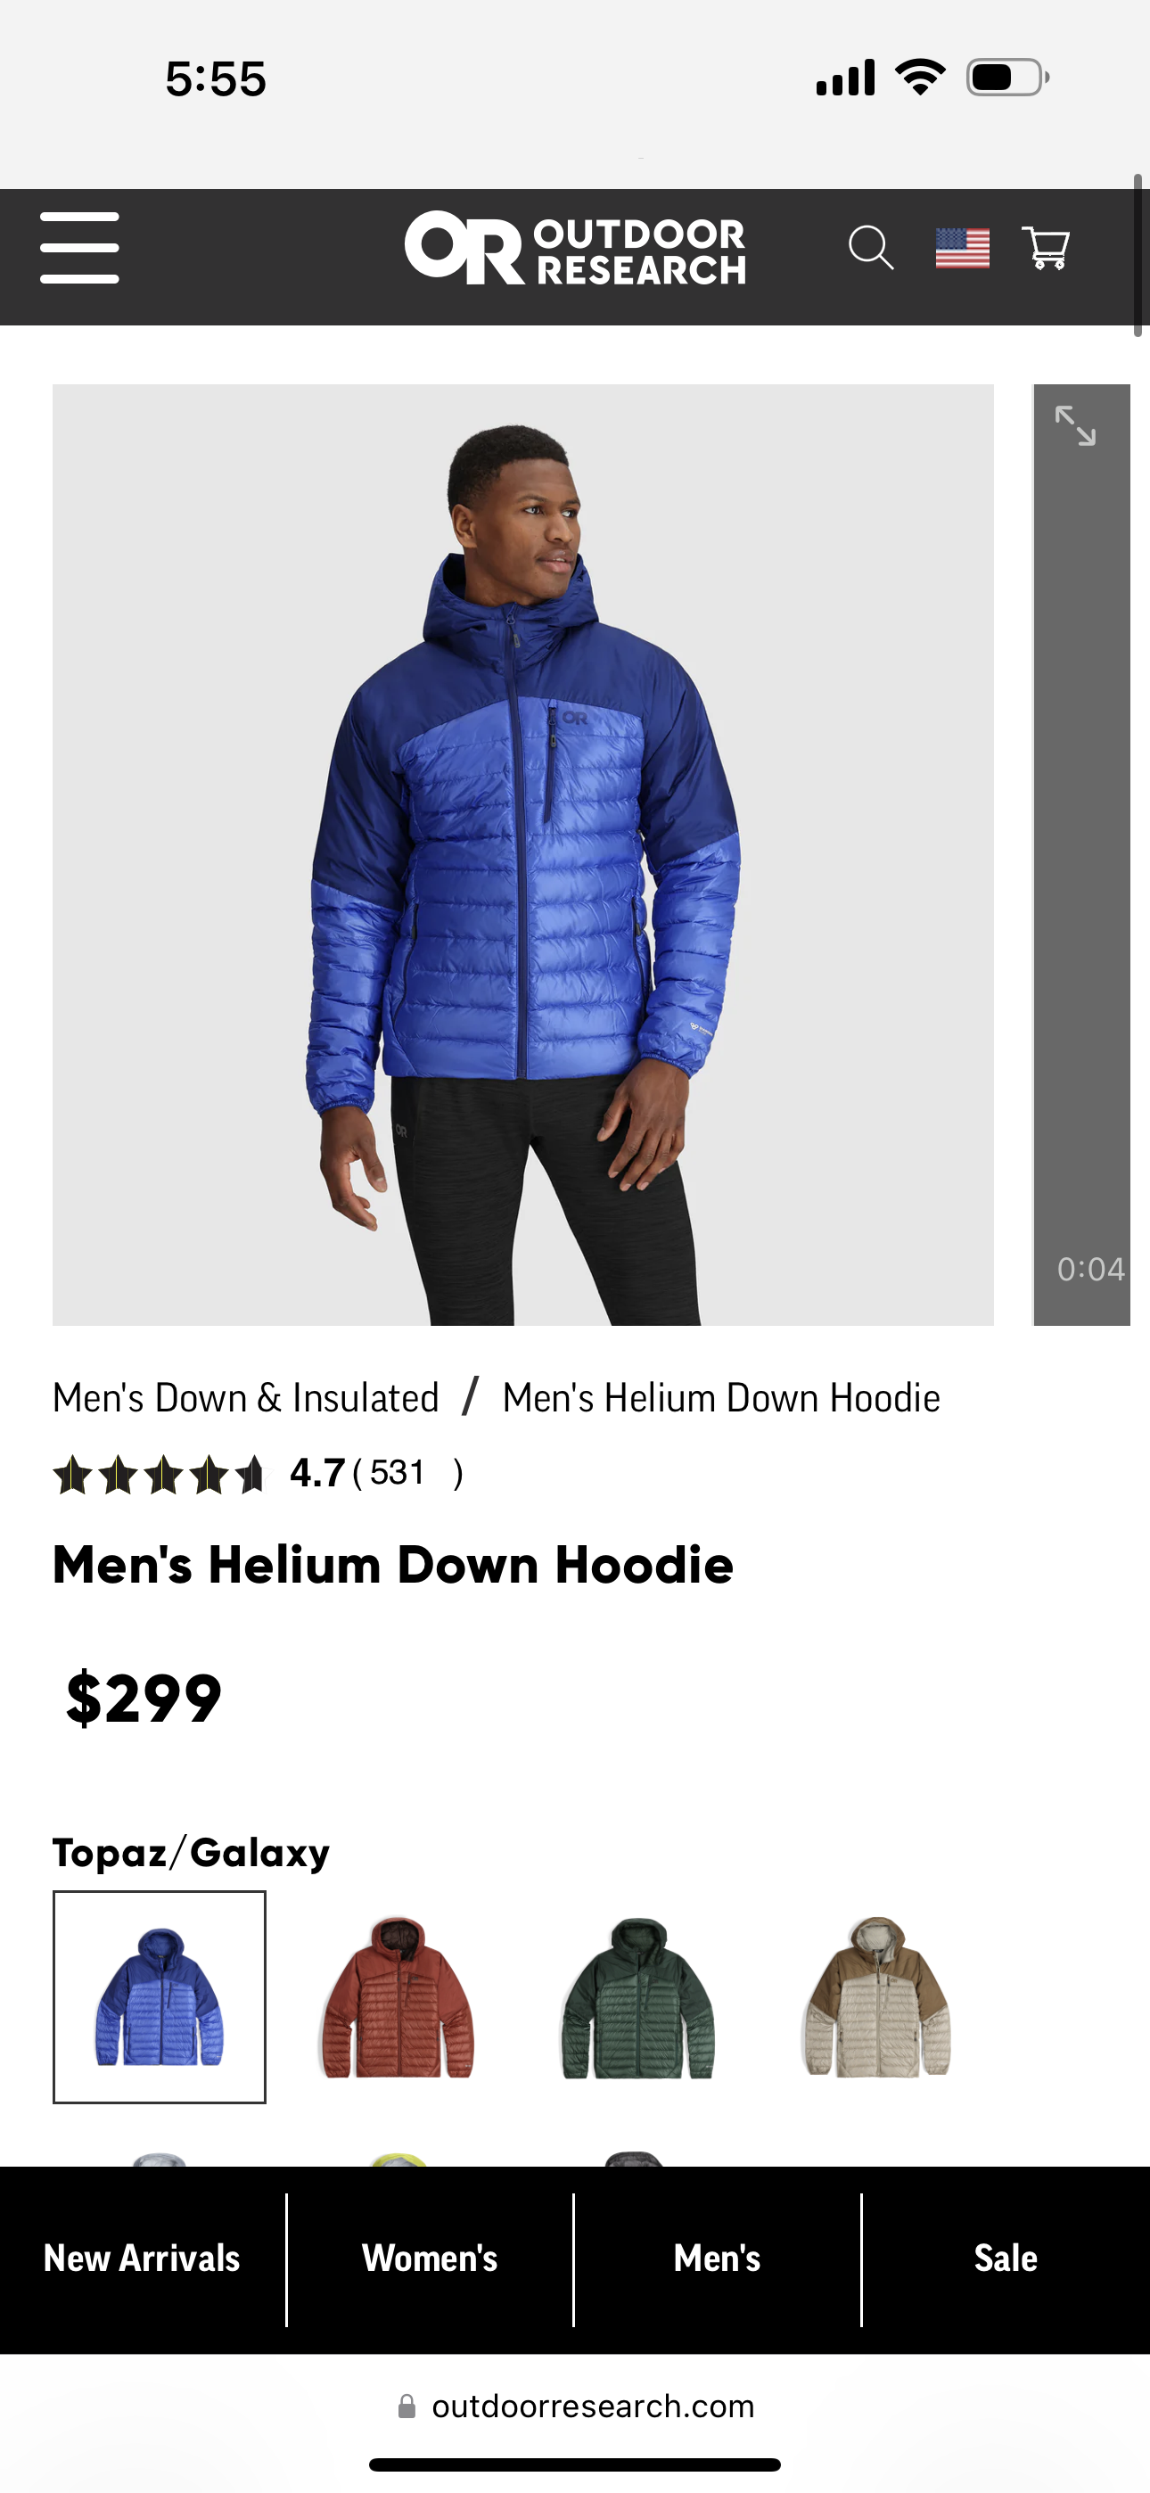The height and width of the screenshot is (2493, 1150).
Task: Open the Men's tab
Action: tap(718, 2259)
